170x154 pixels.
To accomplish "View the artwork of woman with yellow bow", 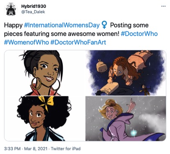I will click(x=45, y=118).
